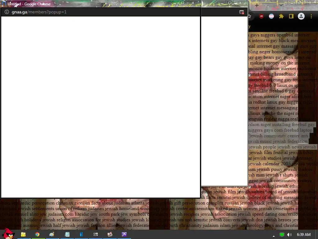Click the 6:39 AM clock
Viewport: 318px width, 239px height.
304,235
